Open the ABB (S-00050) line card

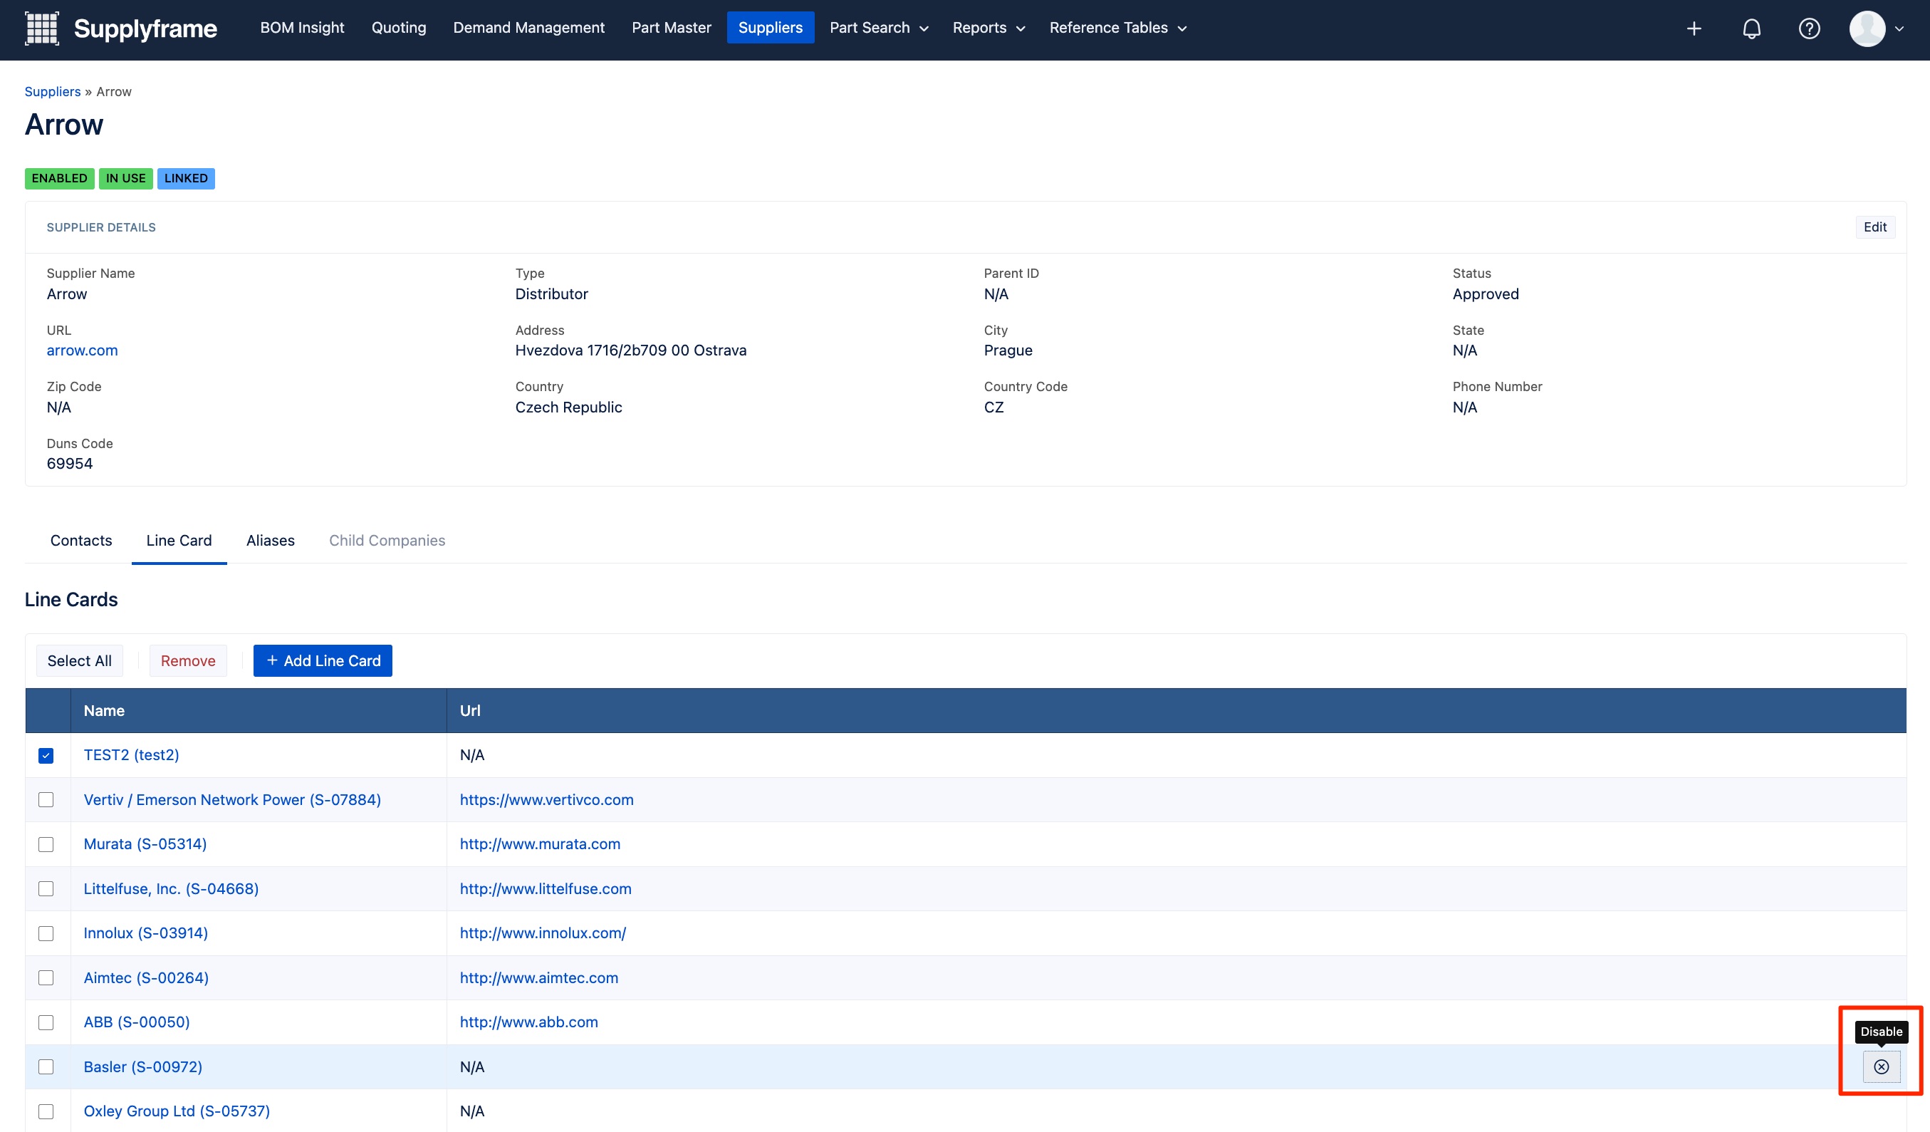(136, 1022)
